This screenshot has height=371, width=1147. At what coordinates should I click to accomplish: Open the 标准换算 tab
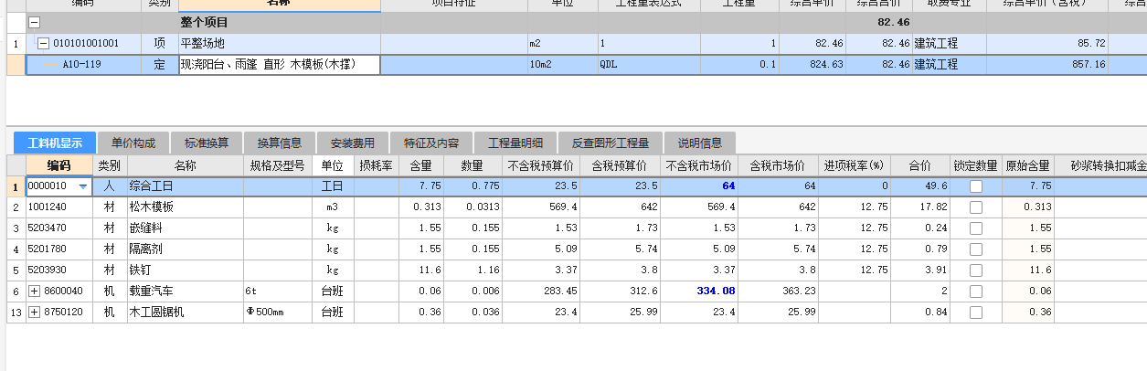coord(207,143)
